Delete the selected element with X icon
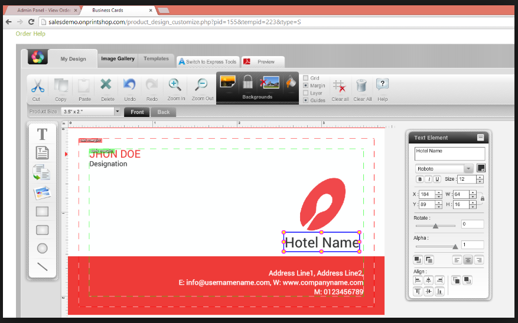Image resolution: width=518 pixels, height=323 pixels. tap(106, 84)
